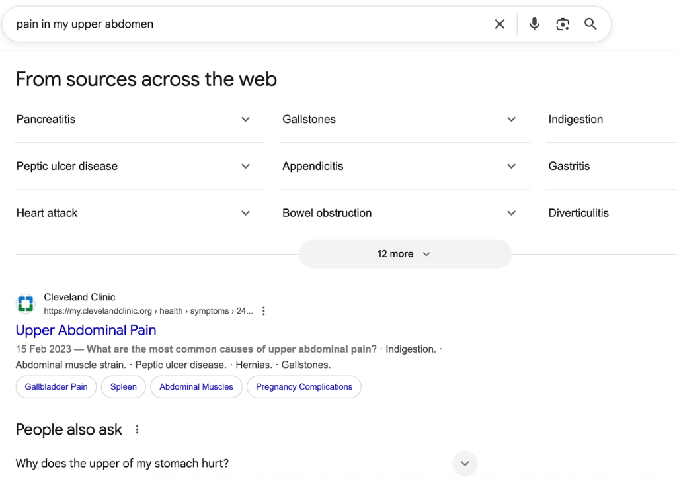Clear the search box text

point(500,24)
